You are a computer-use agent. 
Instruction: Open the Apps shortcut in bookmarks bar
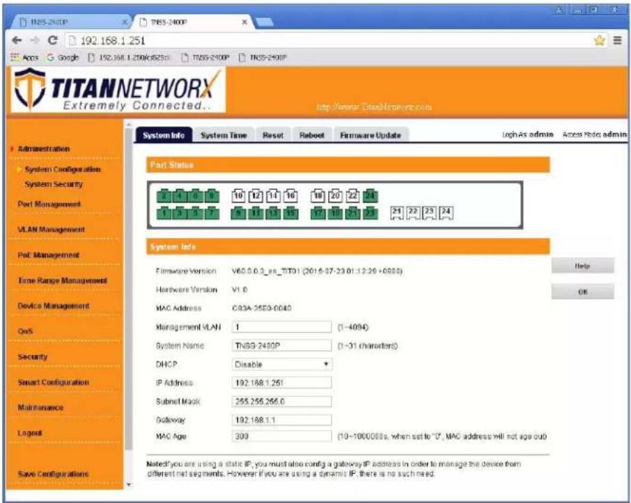coord(24,58)
